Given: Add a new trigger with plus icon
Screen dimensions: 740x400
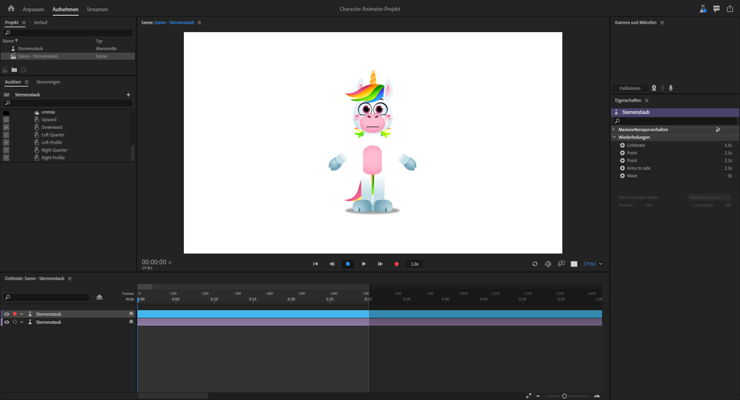Looking at the screenshot, I should pos(128,94).
